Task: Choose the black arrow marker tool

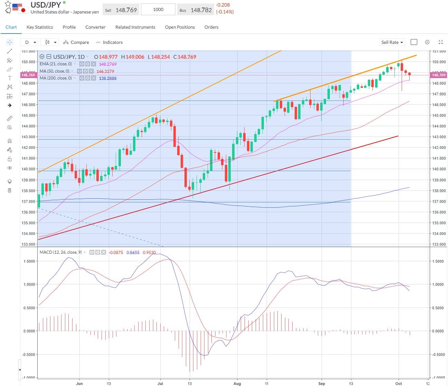Action: coord(10,105)
